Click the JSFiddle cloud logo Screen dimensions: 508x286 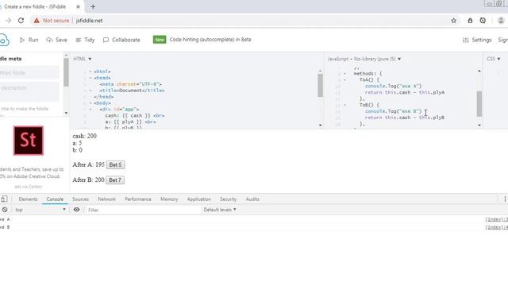click(4, 41)
